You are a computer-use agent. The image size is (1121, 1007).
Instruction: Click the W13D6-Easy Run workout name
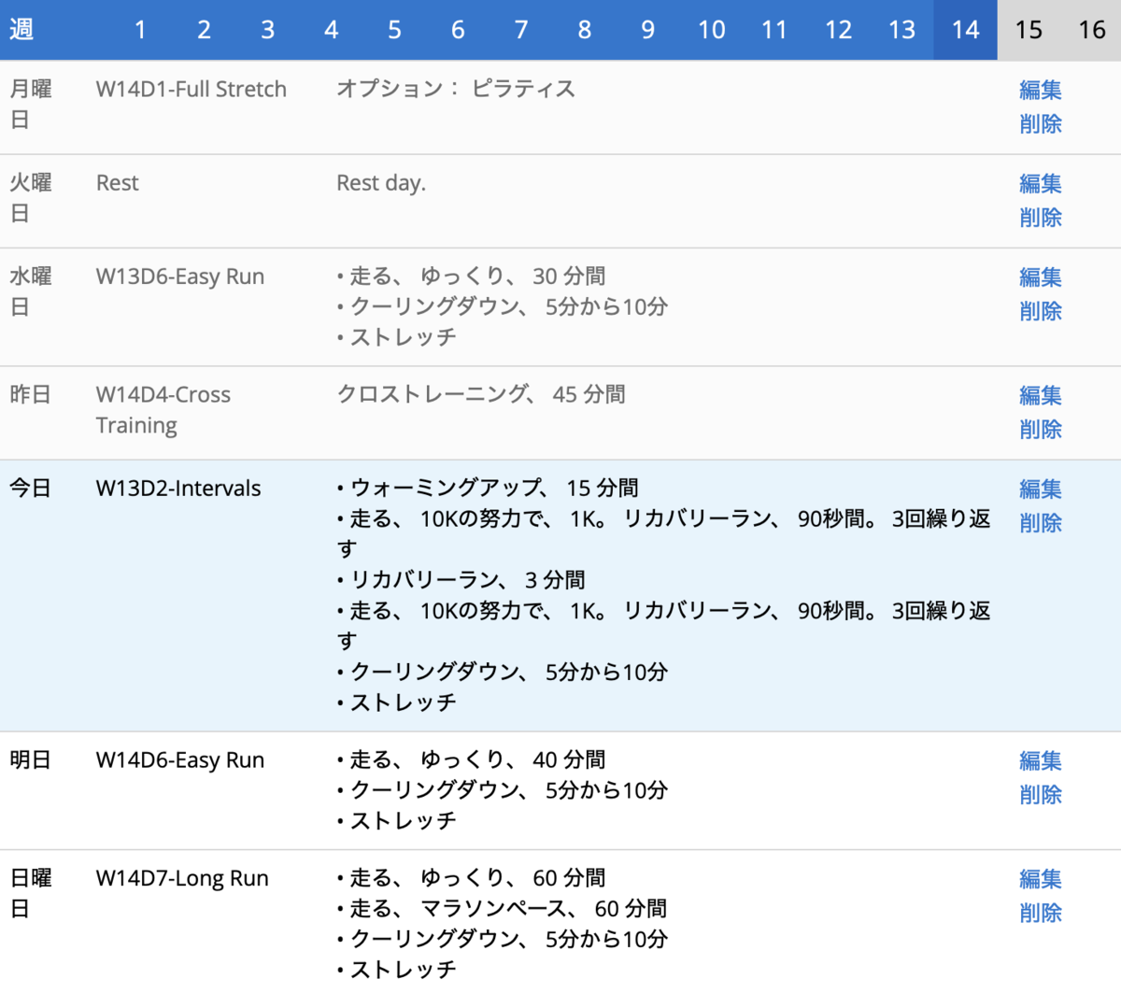[180, 277]
